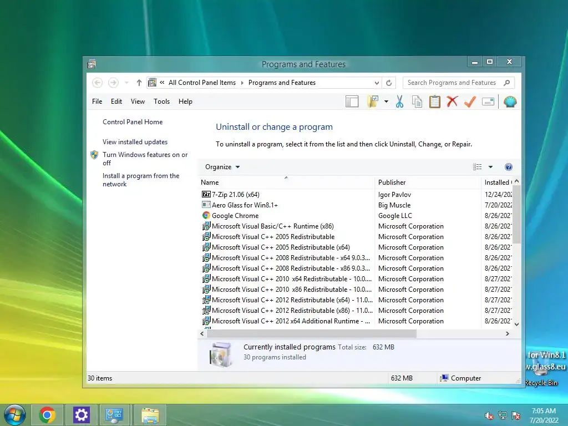This screenshot has height=426, width=568.
Task: Click the orange checkmark Properties icon
Action: [x=470, y=102]
